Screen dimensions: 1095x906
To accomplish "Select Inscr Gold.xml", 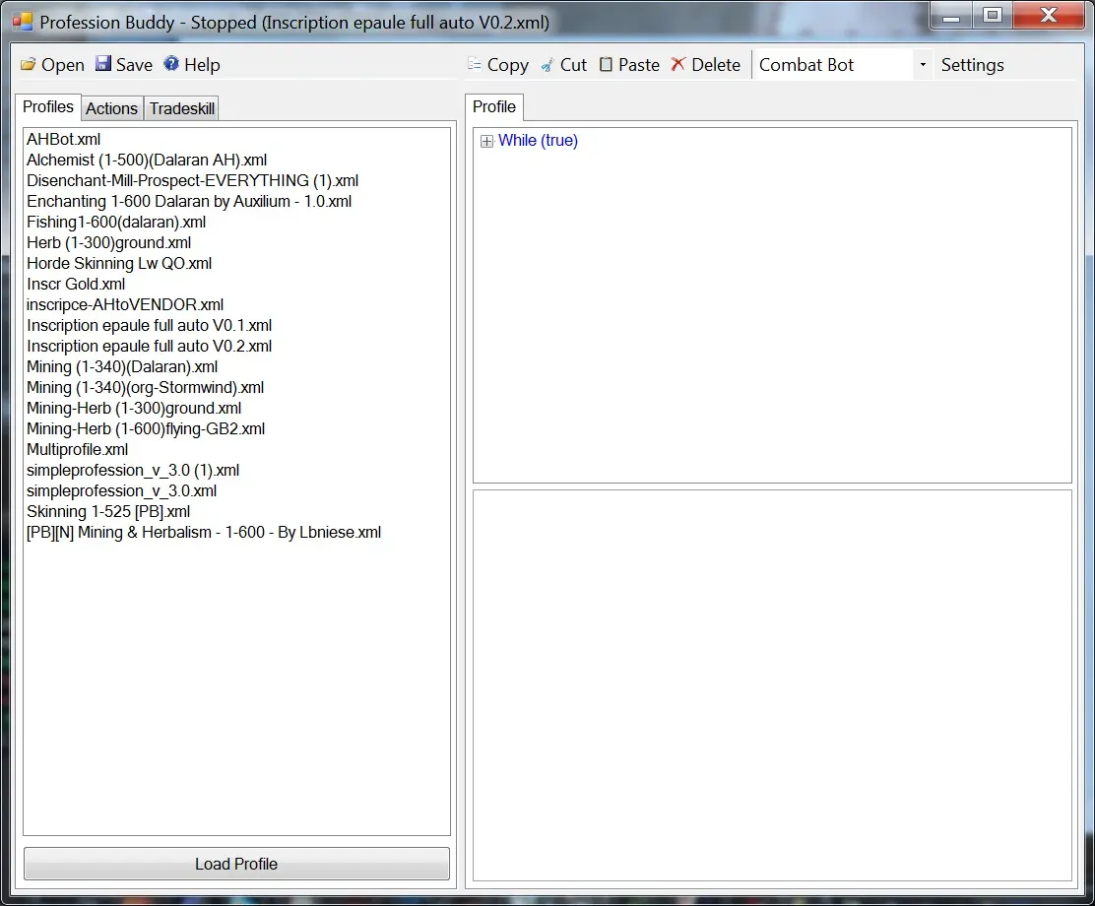I will pyautogui.click(x=76, y=285).
